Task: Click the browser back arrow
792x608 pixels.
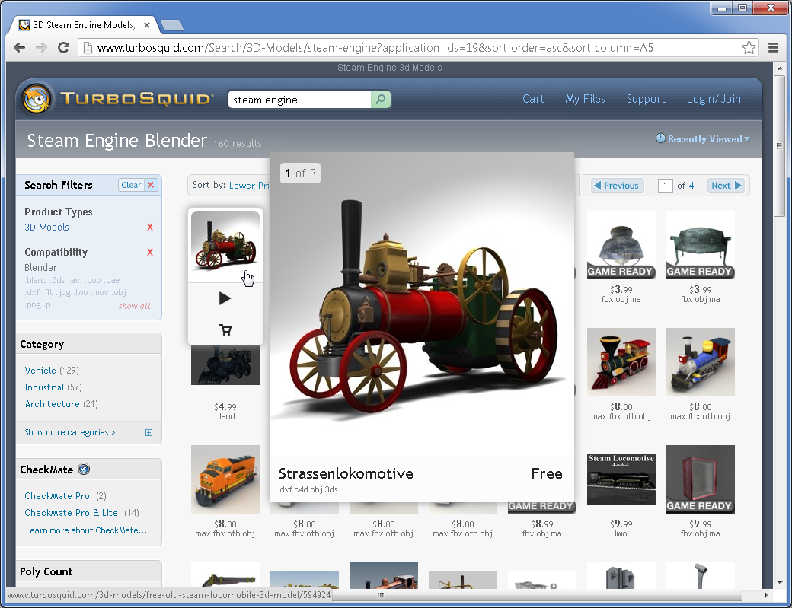Action: pyautogui.click(x=19, y=47)
